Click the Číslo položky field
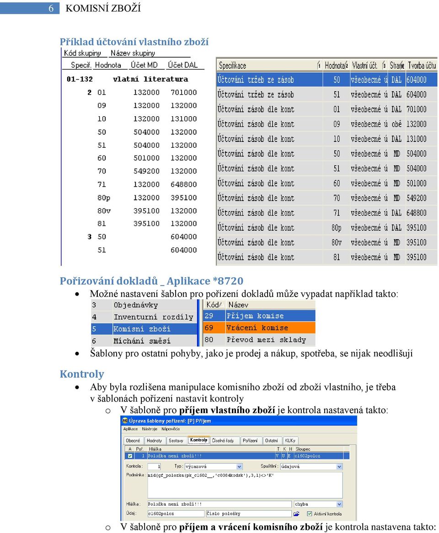The width and height of the screenshot is (439, 533). click(x=248, y=514)
